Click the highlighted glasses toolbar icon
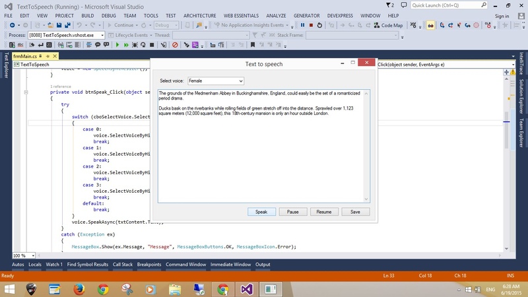The image size is (528, 297). click(430, 25)
